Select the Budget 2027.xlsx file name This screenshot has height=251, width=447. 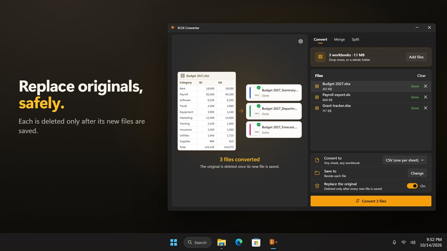(336, 84)
